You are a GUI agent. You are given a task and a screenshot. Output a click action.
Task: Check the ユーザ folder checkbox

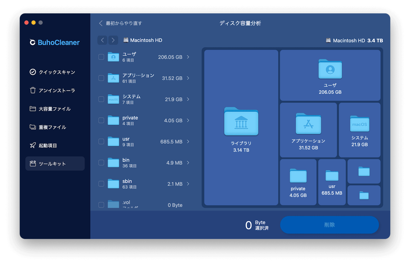101,57
